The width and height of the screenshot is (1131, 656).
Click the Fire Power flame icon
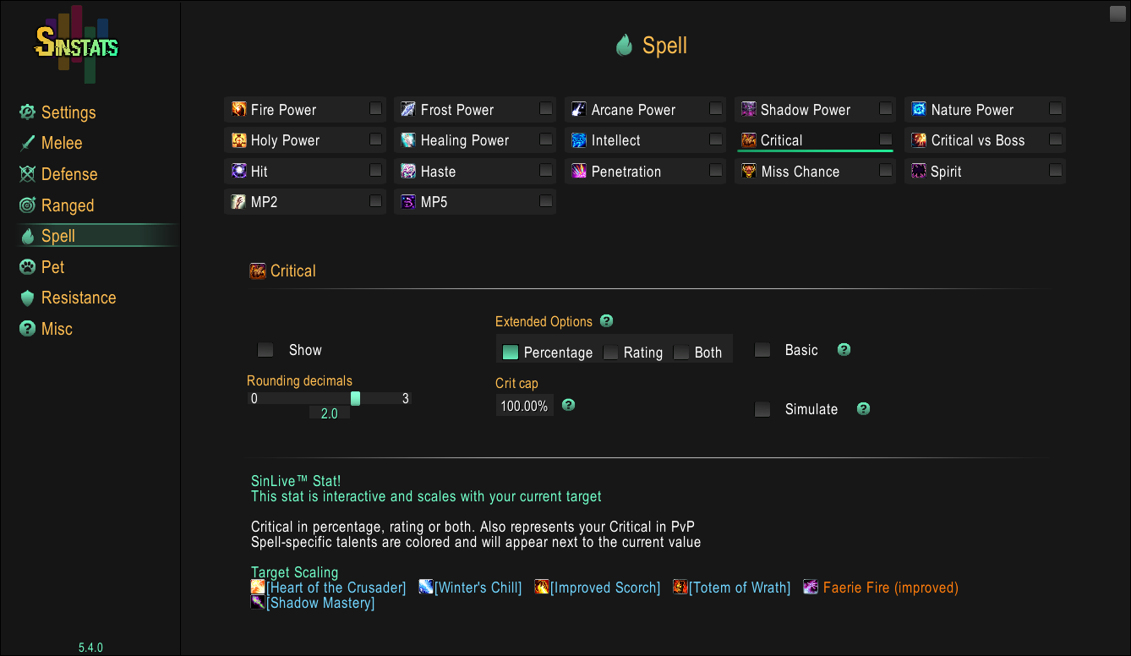point(238,109)
